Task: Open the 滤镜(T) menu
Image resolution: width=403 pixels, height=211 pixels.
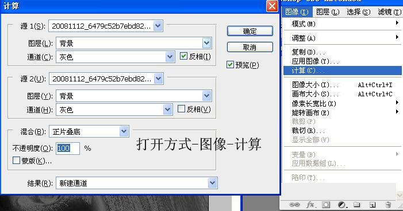Action: (389, 12)
